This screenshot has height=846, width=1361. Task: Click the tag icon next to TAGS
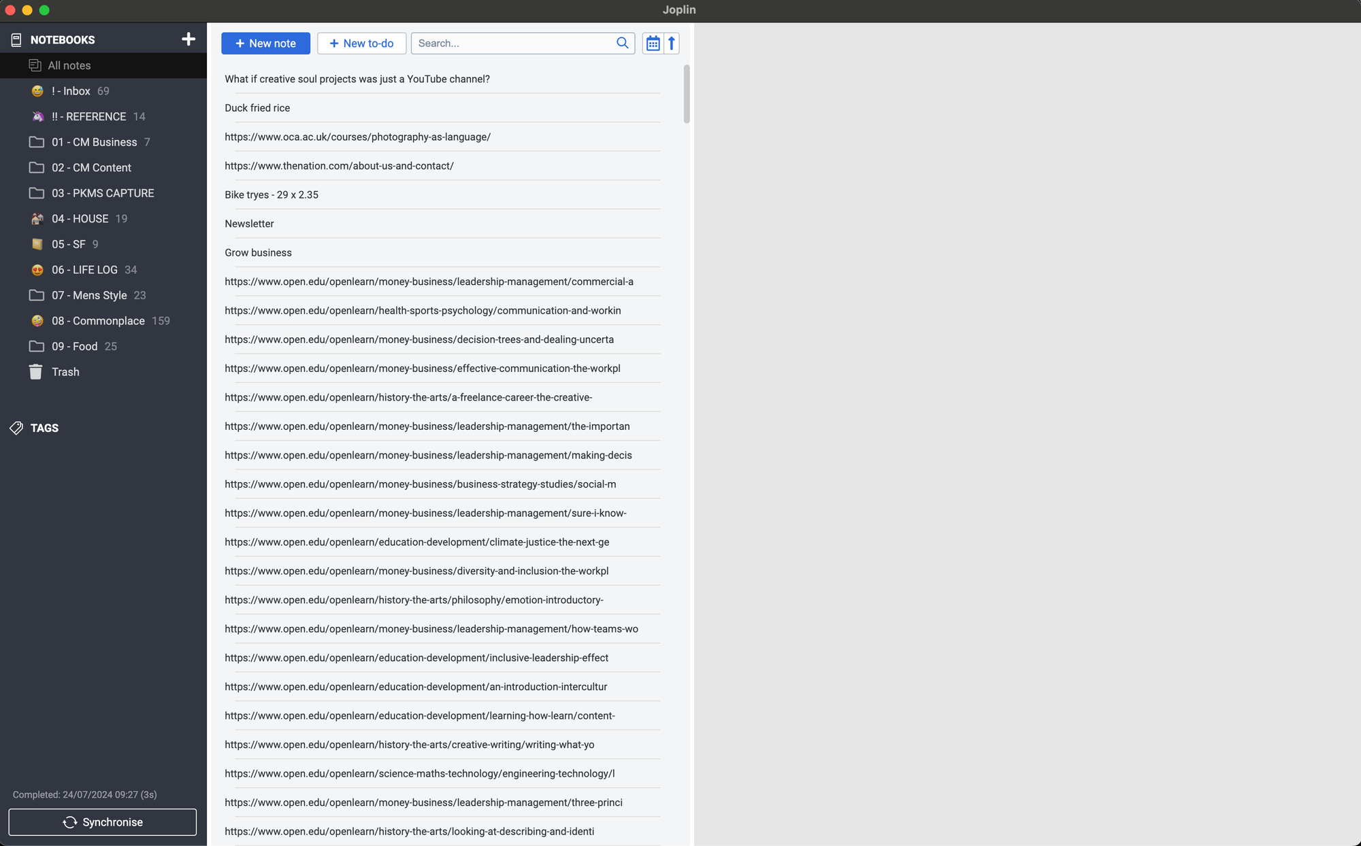(15, 428)
